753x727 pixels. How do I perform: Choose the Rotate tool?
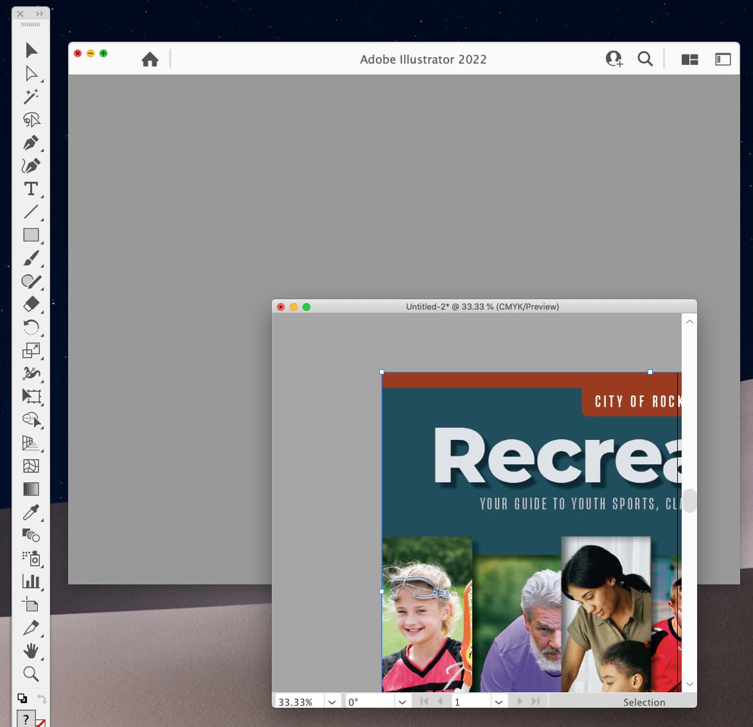(31, 327)
